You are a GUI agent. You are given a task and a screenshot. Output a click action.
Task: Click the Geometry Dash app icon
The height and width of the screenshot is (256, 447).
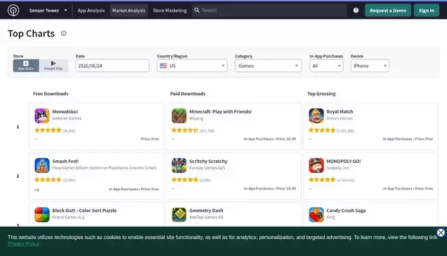(179, 215)
